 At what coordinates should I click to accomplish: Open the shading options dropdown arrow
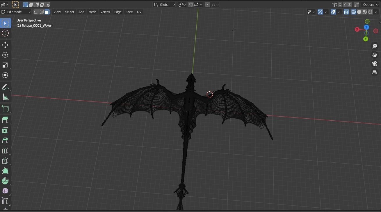[x=376, y=12]
